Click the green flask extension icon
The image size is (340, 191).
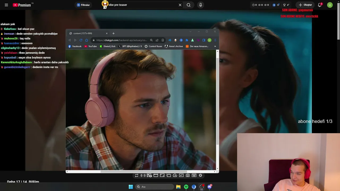pos(192,40)
